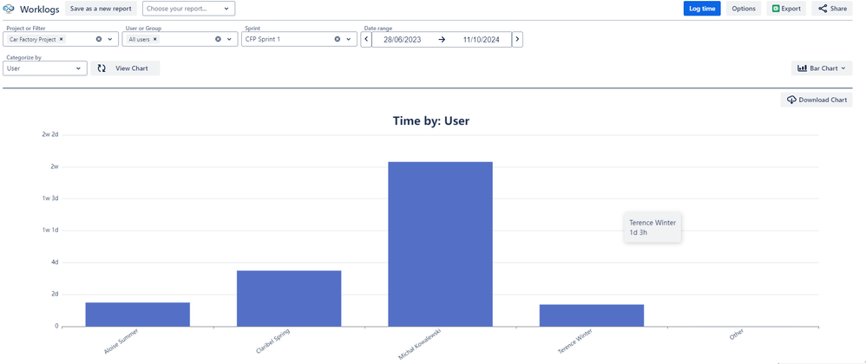Expand the Project or Filter dropdown
866x364 pixels.
[110, 39]
